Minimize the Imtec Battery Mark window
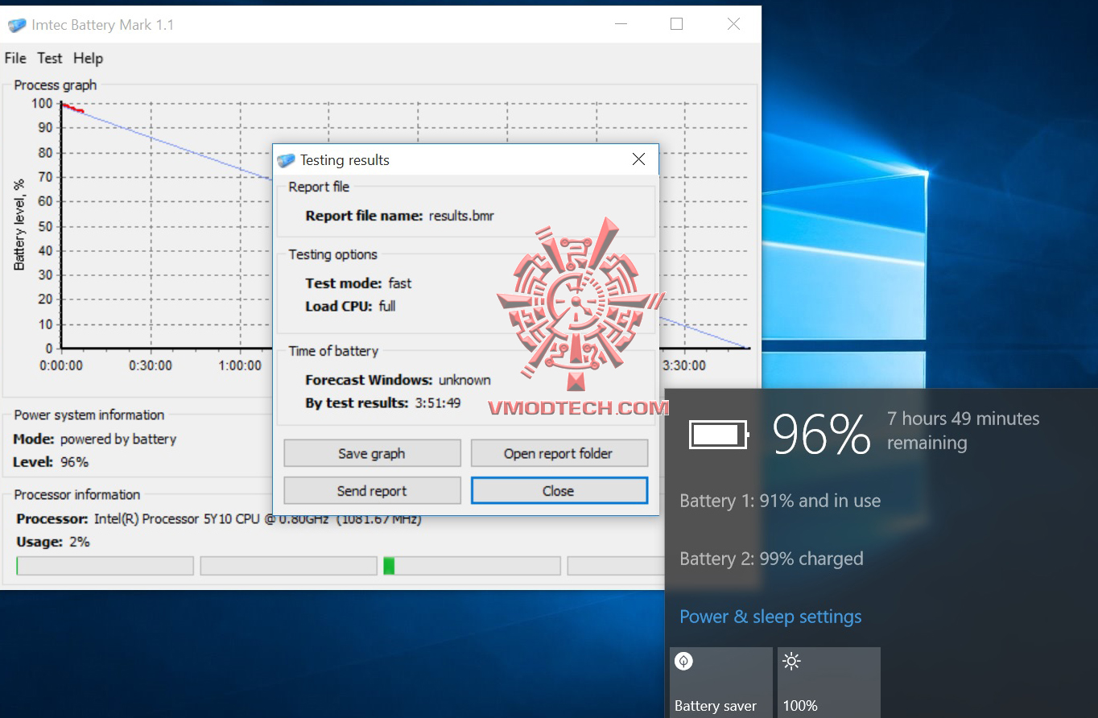This screenshot has height=718, width=1098. (x=620, y=24)
